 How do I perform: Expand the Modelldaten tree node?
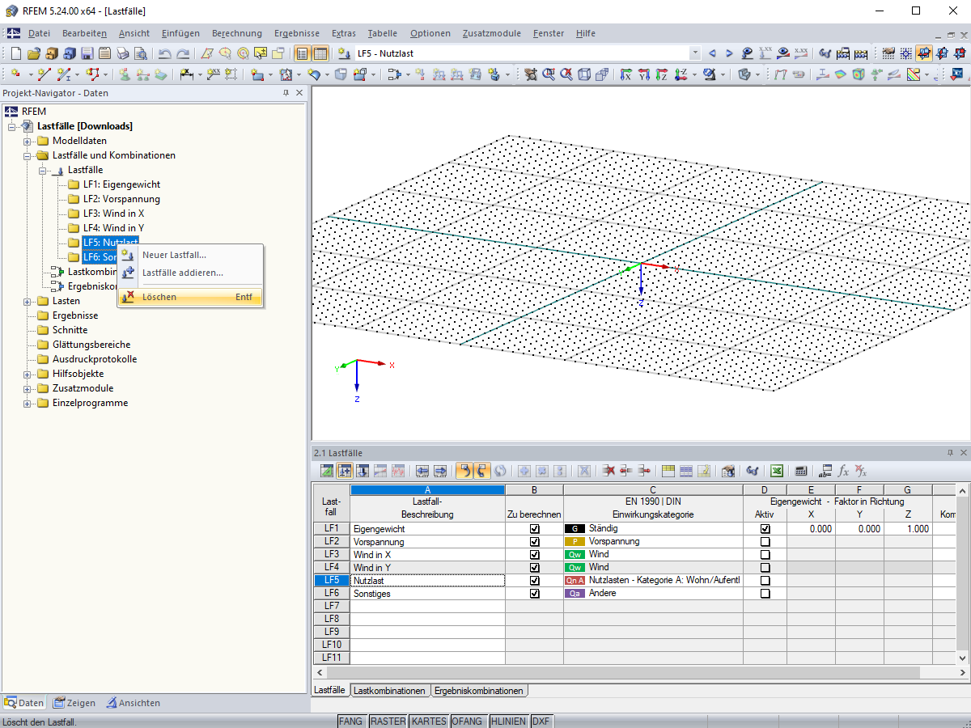coord(28,141)
